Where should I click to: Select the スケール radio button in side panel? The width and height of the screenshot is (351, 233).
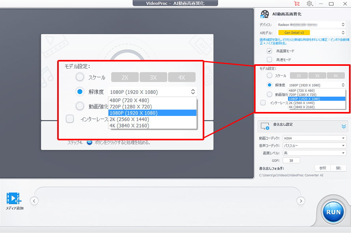pos(269,76)
